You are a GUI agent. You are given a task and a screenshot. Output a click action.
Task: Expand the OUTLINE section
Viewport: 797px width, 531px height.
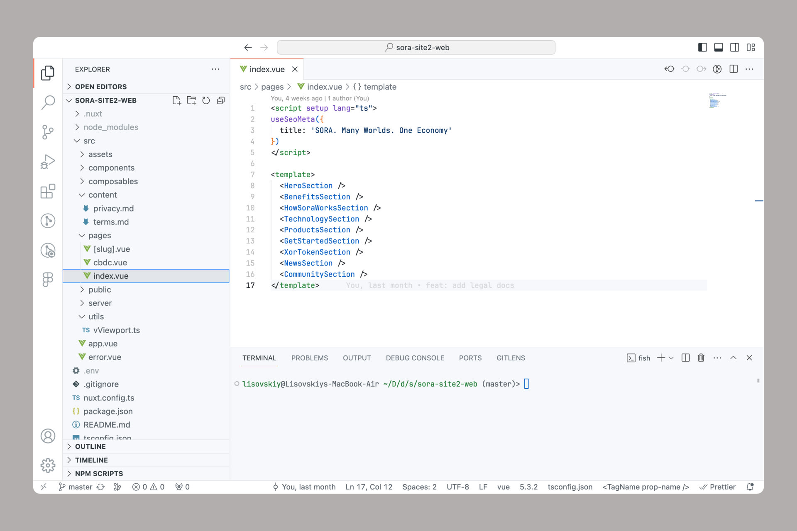tap(146, 446)
